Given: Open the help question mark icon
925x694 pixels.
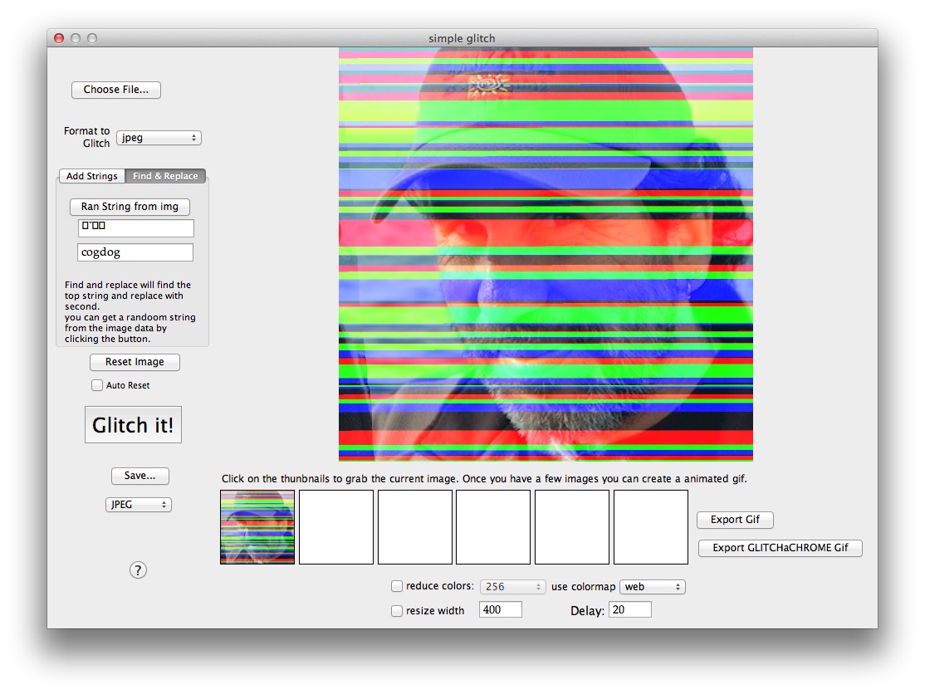Looking at the screenshot, I should 138,570.
